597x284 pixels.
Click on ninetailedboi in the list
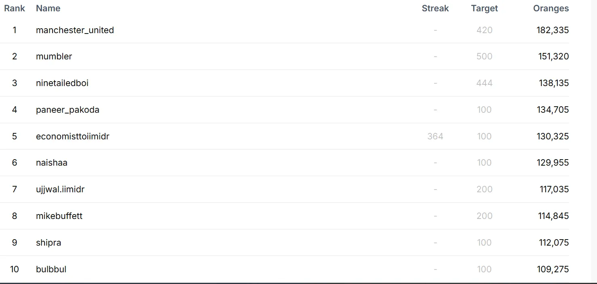(x=62, y=83)
